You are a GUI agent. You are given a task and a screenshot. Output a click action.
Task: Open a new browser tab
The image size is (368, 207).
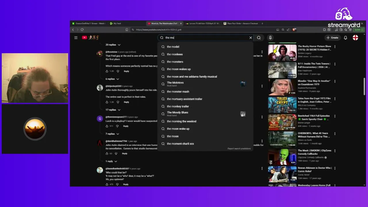262,24
